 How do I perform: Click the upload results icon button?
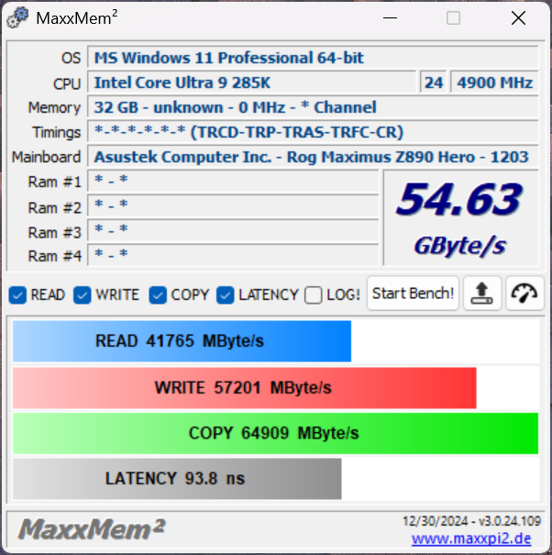point(482,294)
